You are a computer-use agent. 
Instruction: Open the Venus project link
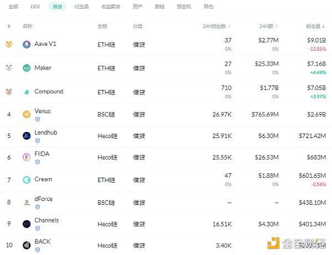(x=43, y=111)
